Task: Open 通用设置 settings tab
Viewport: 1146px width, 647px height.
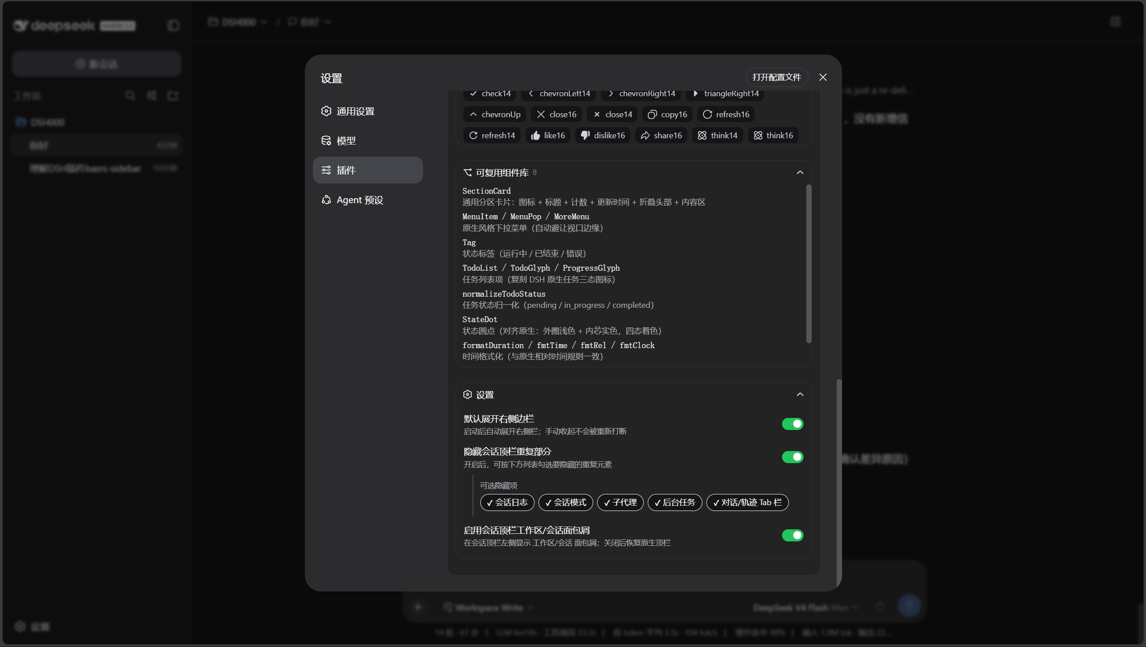Action: [368, 111]
